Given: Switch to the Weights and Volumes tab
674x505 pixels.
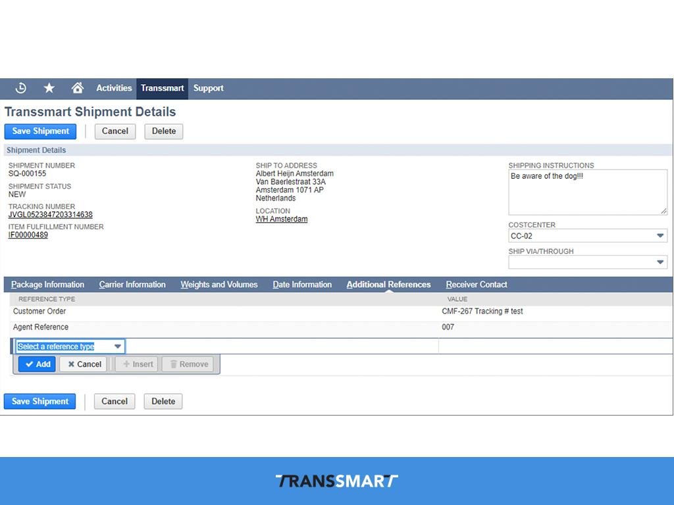Looking at the screenshot, I should coord(219,285).
